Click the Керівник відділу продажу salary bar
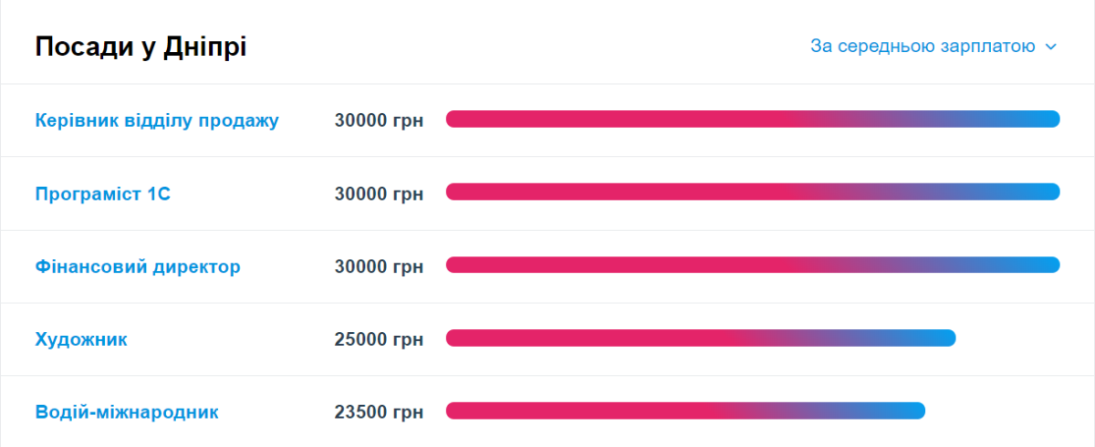The width and height of the screenshot is (1095, 447). tap(752, 119)
